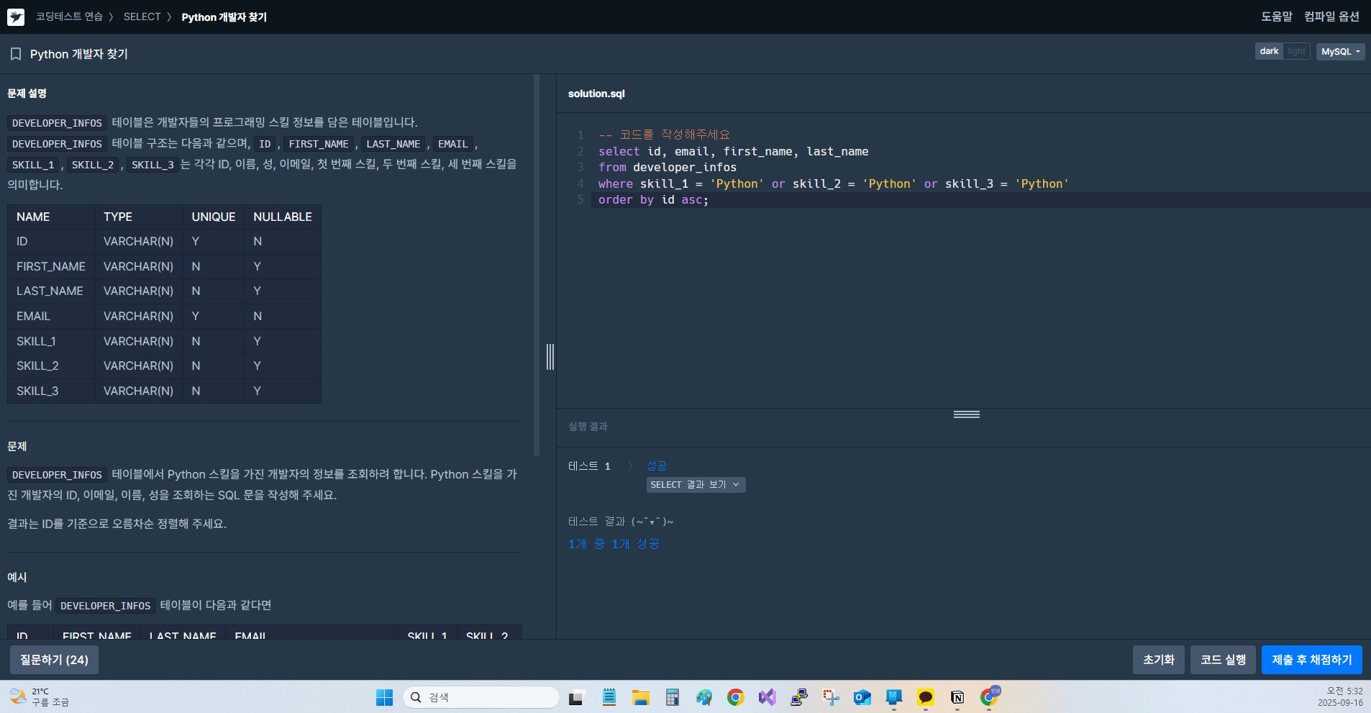Open the 도움말 menu

1276,17
